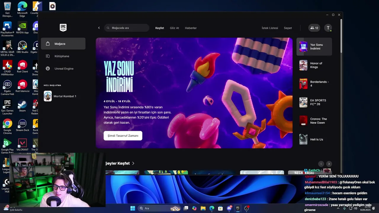This screenshot has height=213, width=379.
Task: Switch to the Haberler tab
Action: 191,28
